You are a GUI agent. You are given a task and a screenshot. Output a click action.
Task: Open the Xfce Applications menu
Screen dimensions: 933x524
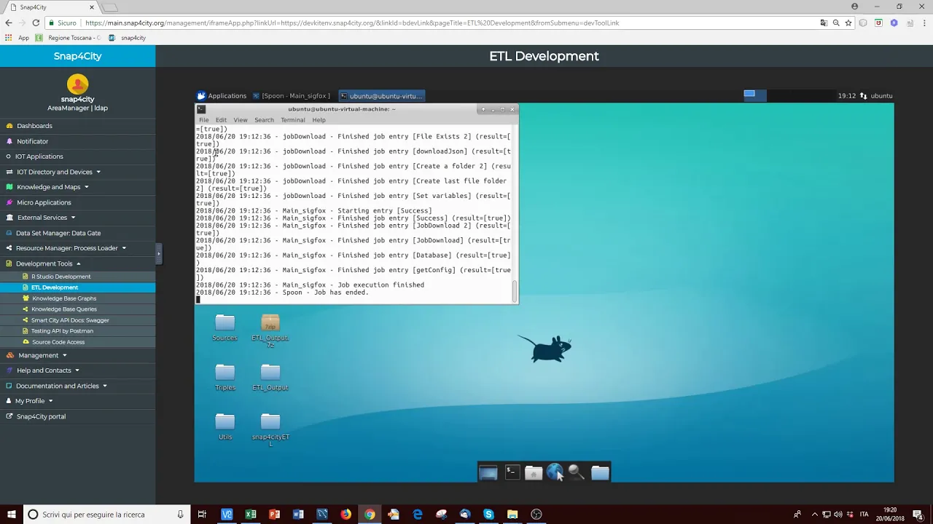(x=222, y=95)
